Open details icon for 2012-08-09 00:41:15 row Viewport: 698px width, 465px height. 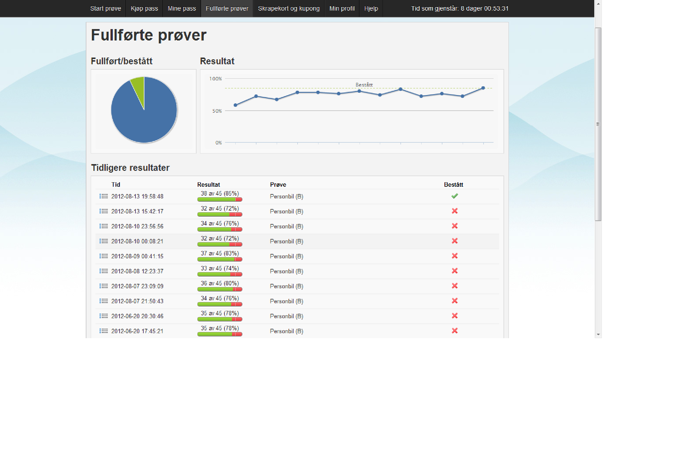click(104, 256)
